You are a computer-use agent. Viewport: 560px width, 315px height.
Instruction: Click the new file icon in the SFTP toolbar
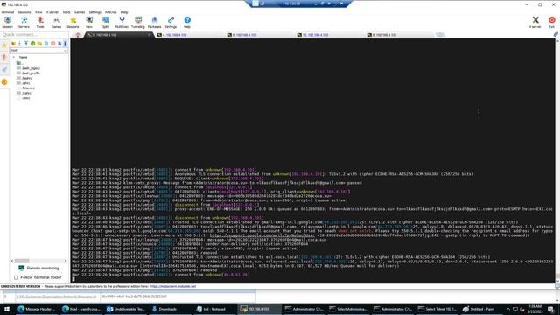point(46,44)
